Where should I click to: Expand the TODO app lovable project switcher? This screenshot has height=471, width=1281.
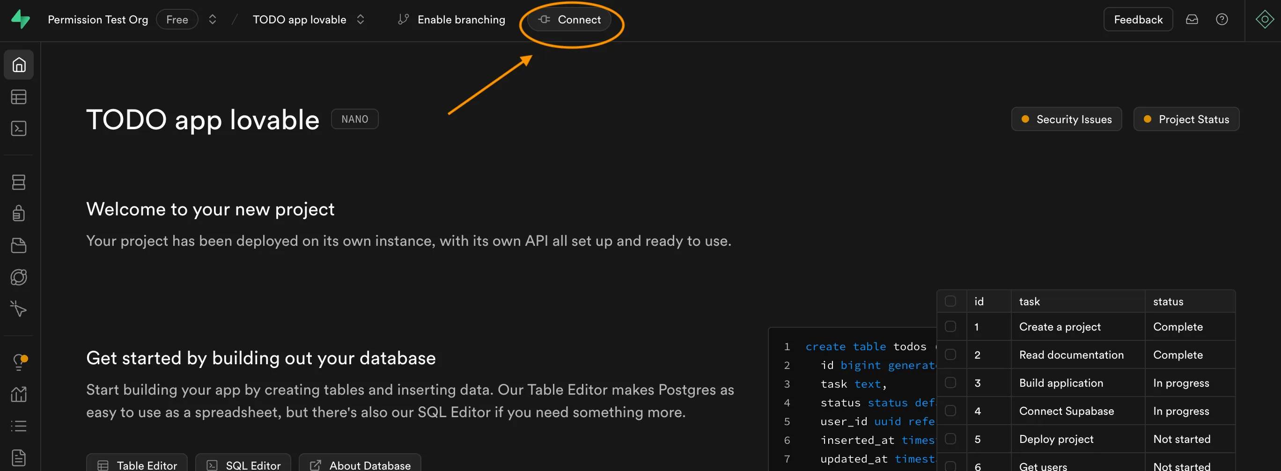(x=360, y=19)
